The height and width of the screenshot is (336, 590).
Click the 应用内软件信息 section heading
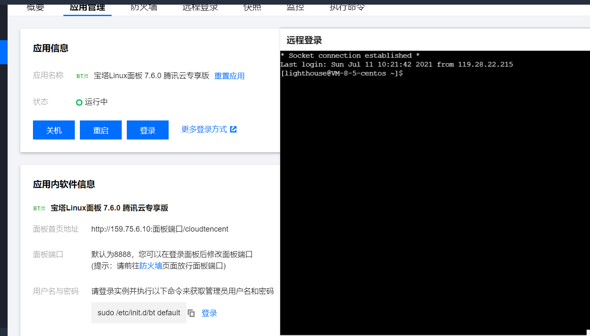pos(64,184)
